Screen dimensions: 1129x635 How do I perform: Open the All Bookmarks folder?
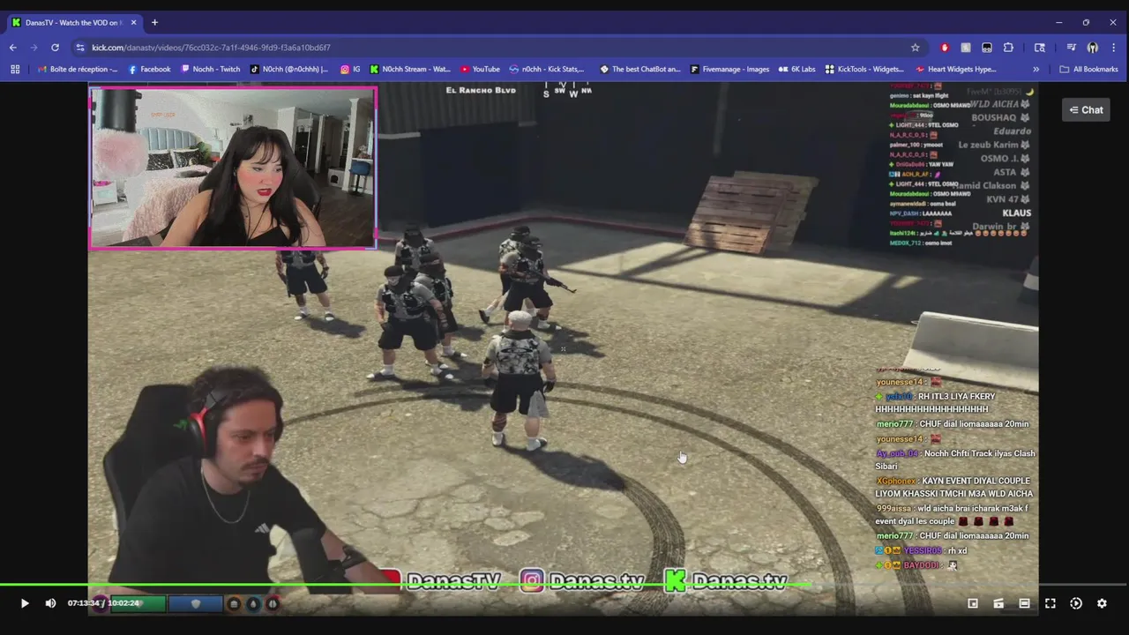[x=1088, y=69]
